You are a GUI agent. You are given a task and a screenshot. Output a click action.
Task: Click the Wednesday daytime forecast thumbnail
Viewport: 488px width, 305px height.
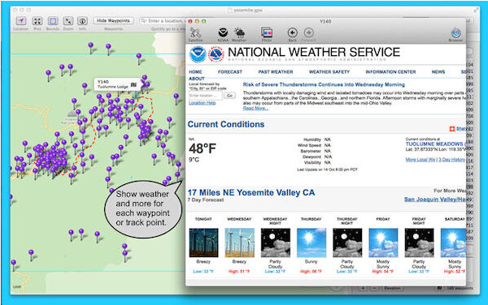(x=239, y=243)
